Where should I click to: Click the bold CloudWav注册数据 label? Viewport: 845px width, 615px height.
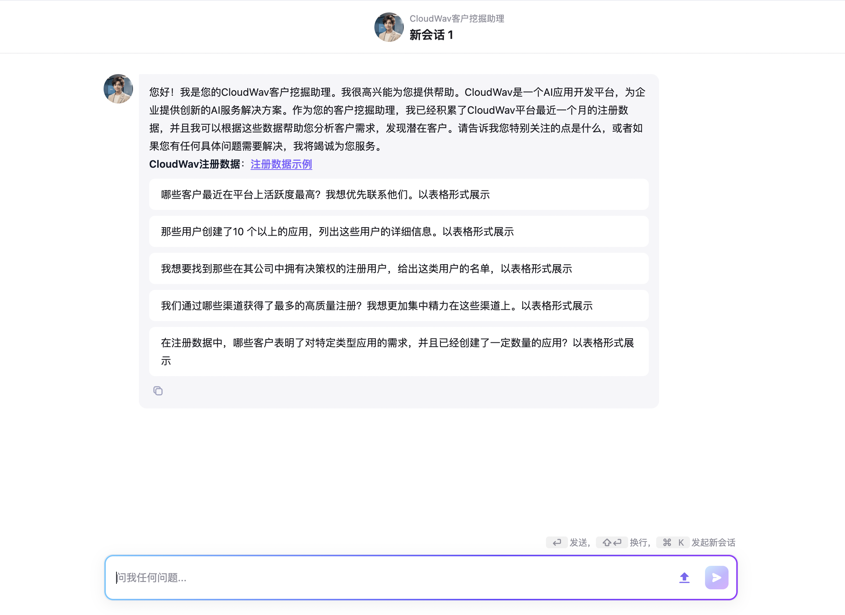click(x=195, y=164)
